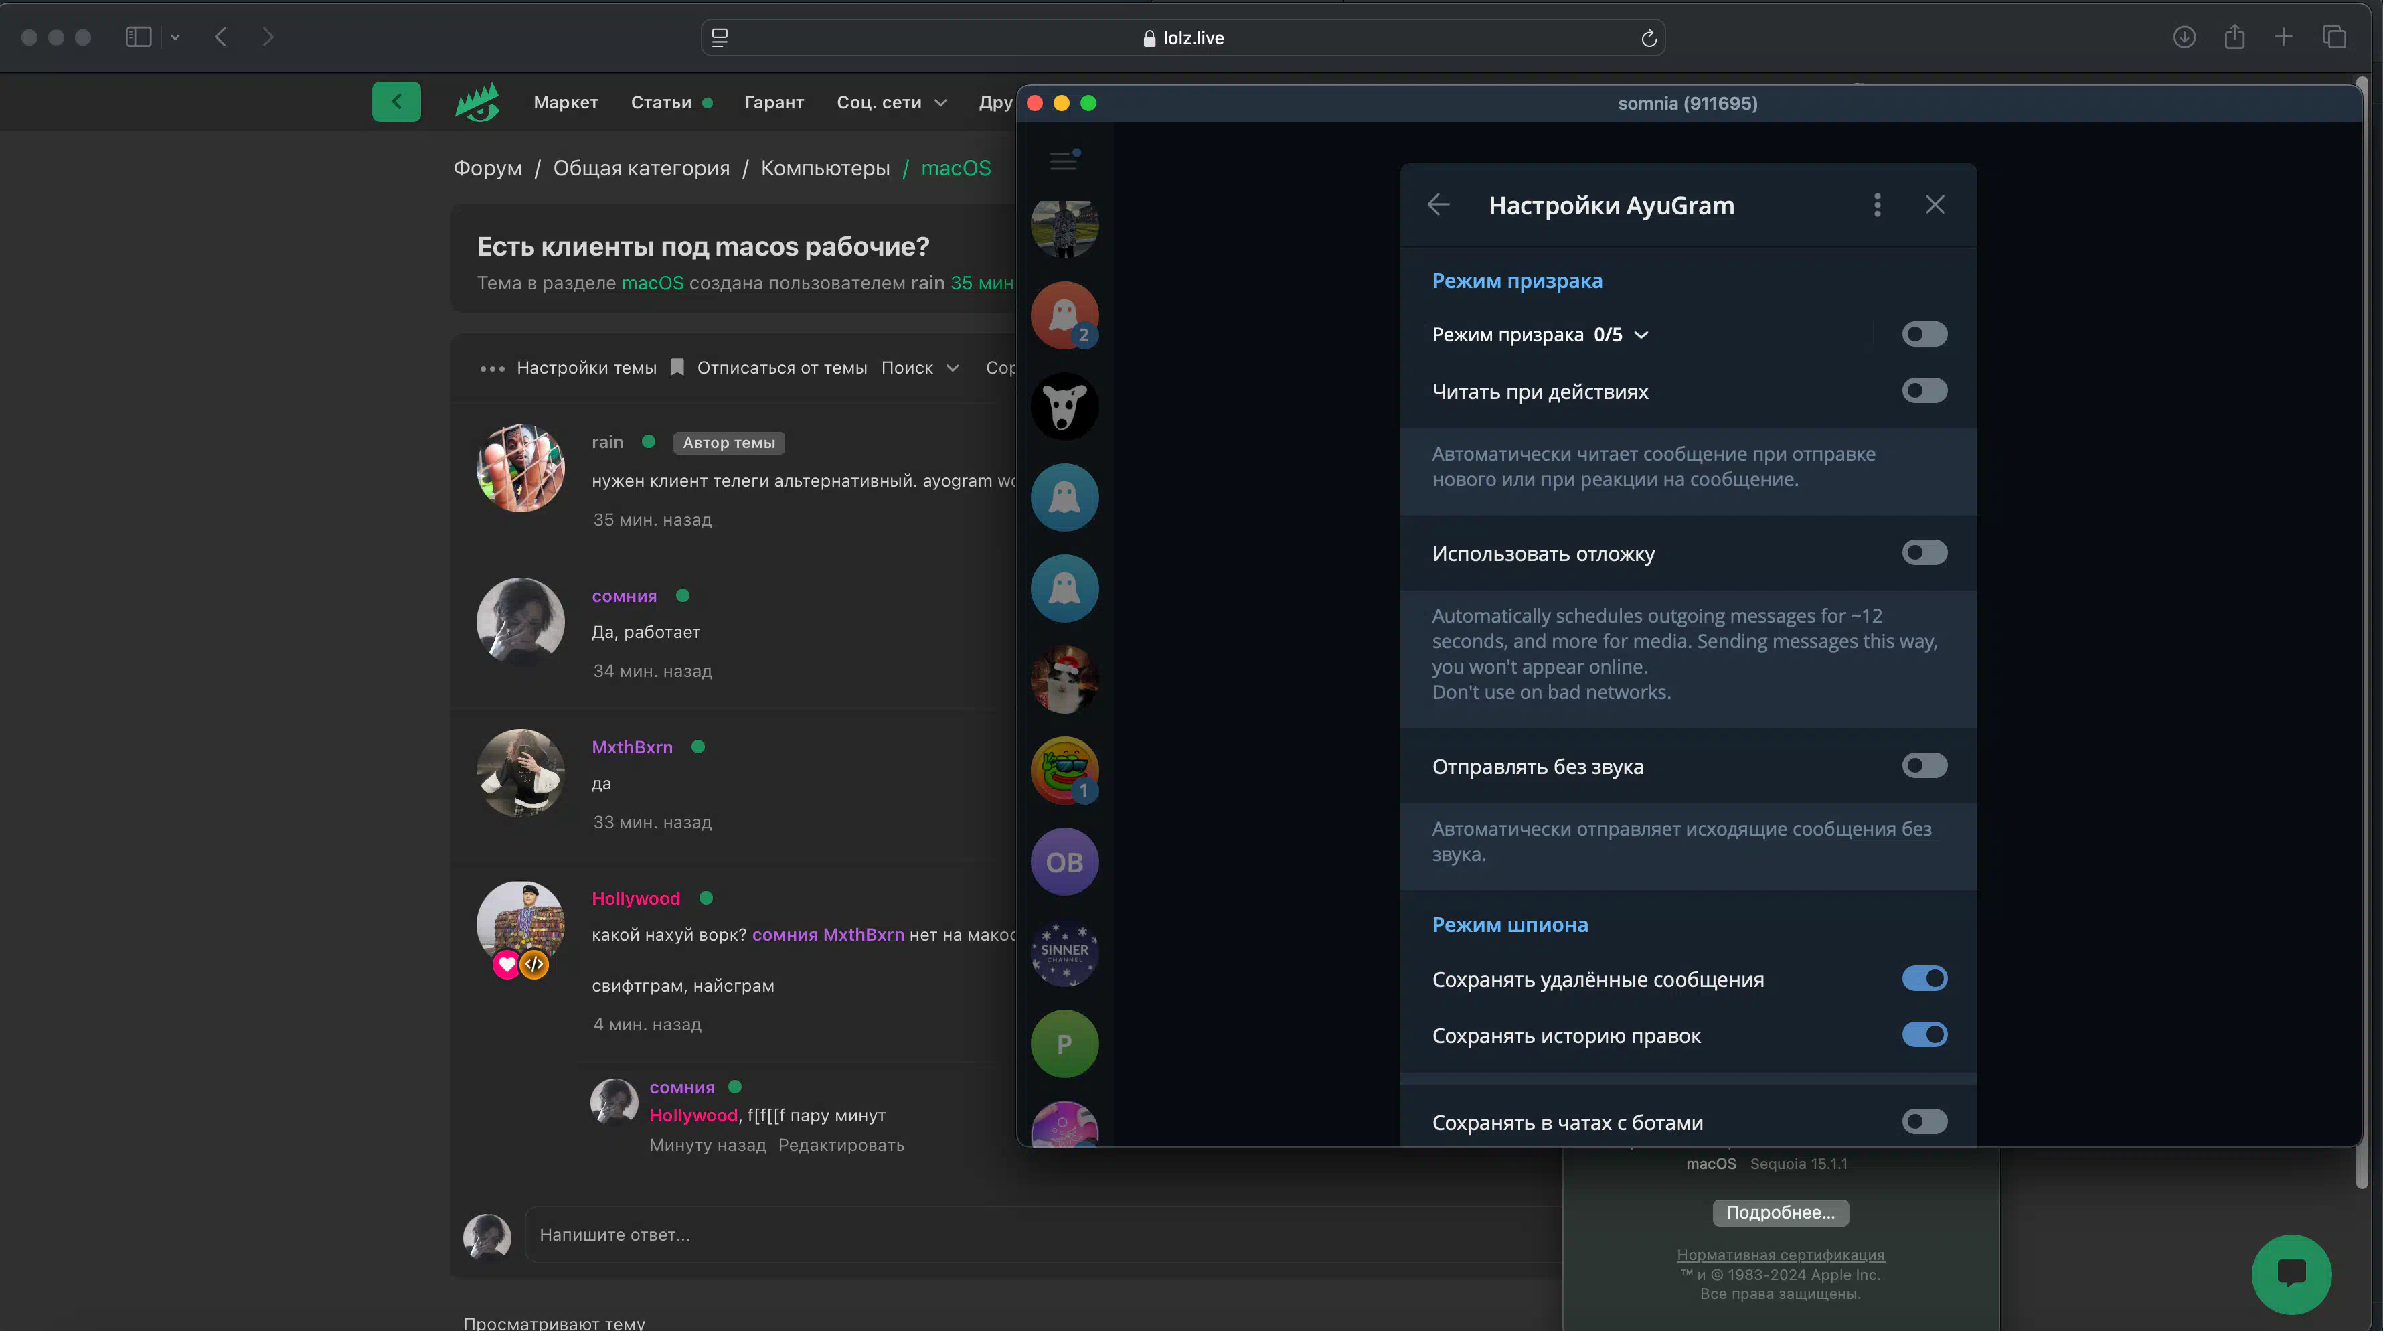
Task: Open Маркет in forum navigation
Action: click(x=565, y=102)
